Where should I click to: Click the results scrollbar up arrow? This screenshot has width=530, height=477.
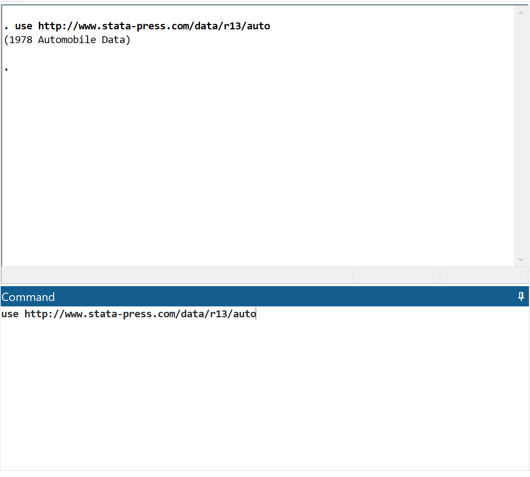(x=521, y=13)
